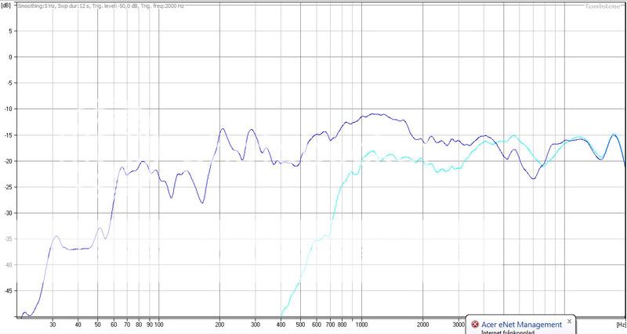Click the [Hz] axis unit label
The height and width of the screenshot is (334, 627).
click(x=620, y=322)
